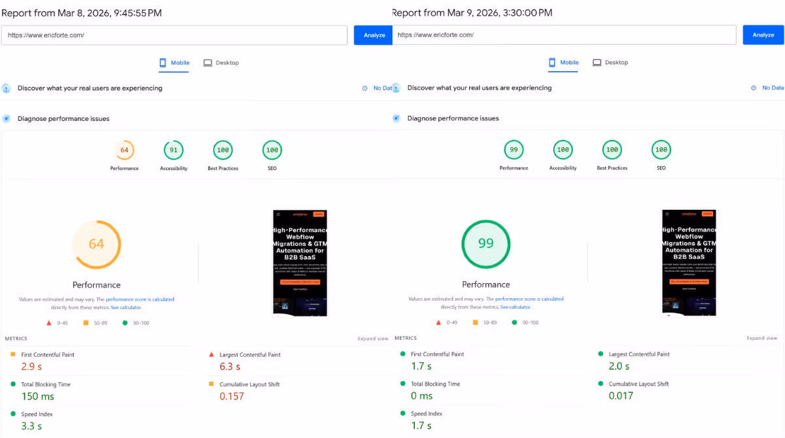Image resolution: width=785 pixels, height=438 pixels.
Task: Click the monitor icon on the Mar 9 report's Desktop tab
Action: coord(597,63)
